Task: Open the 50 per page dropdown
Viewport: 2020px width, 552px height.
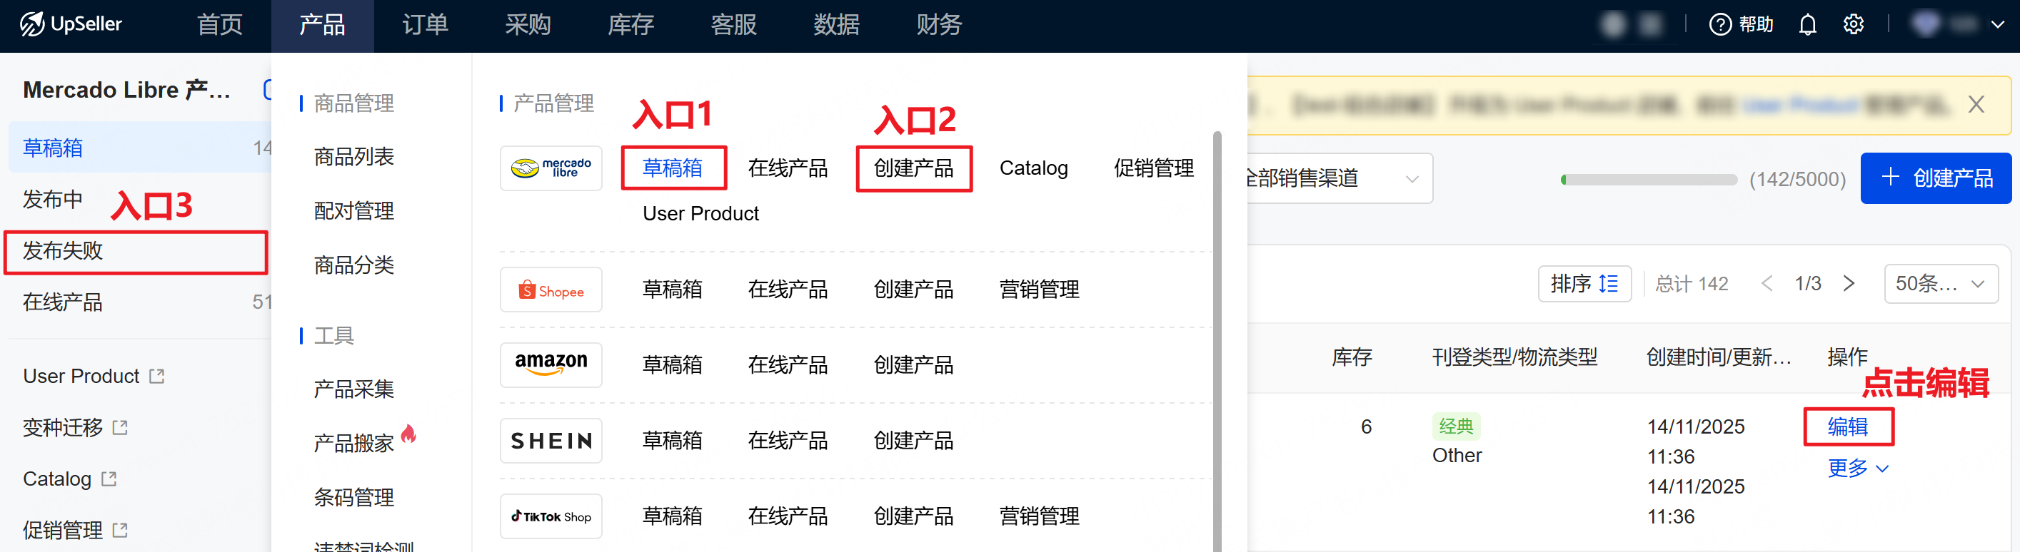Action: (1940, 283)
